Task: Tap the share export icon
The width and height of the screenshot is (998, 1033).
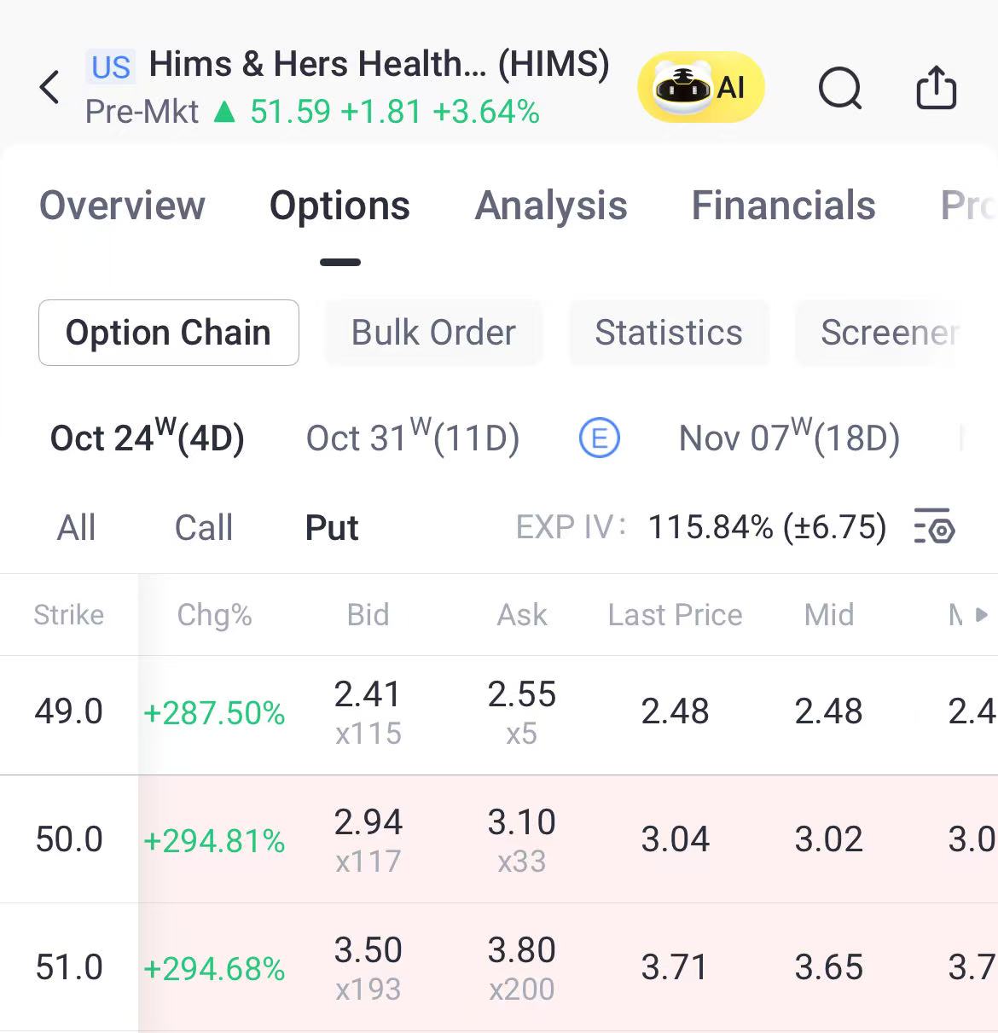Action: pos(936,87)
